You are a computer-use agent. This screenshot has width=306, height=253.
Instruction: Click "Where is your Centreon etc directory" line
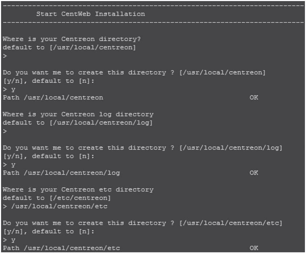[x=78, y=189]
